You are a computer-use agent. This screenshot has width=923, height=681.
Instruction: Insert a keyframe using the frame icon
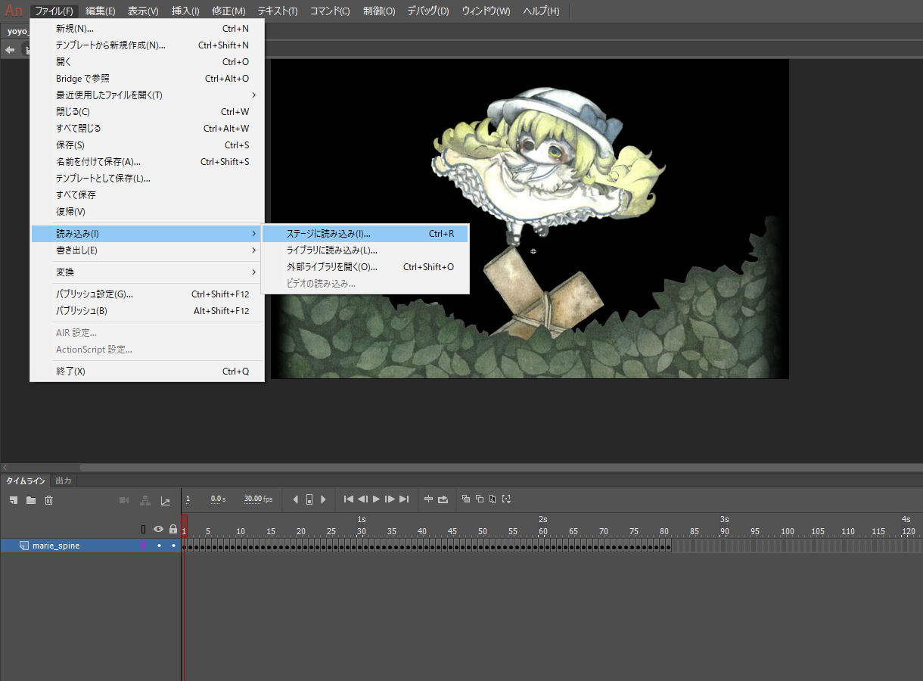pos(309,499)
